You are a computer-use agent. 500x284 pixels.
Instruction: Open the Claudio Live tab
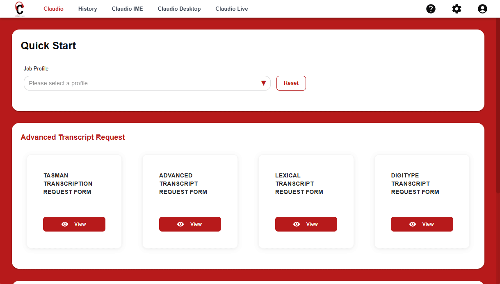pos(232,9)
